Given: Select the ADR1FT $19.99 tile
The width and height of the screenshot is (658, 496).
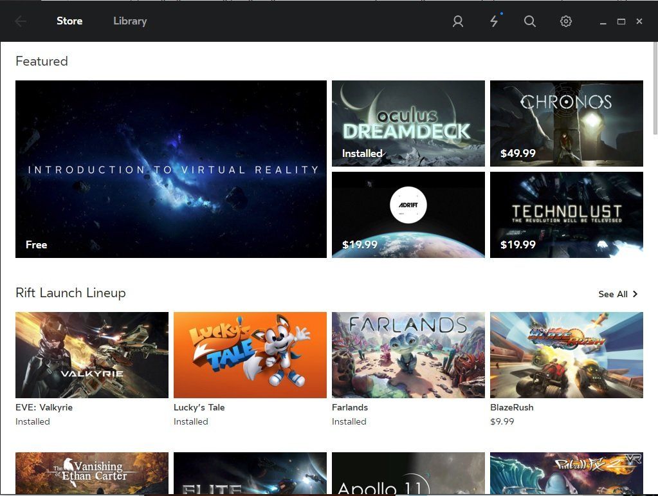Looking at the screenshot, I should pyautogui.click(x=408, y=214).
